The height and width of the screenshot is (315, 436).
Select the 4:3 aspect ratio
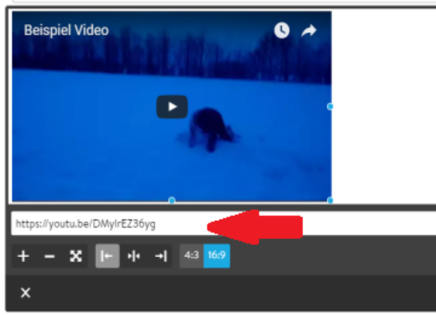[192, 256]
